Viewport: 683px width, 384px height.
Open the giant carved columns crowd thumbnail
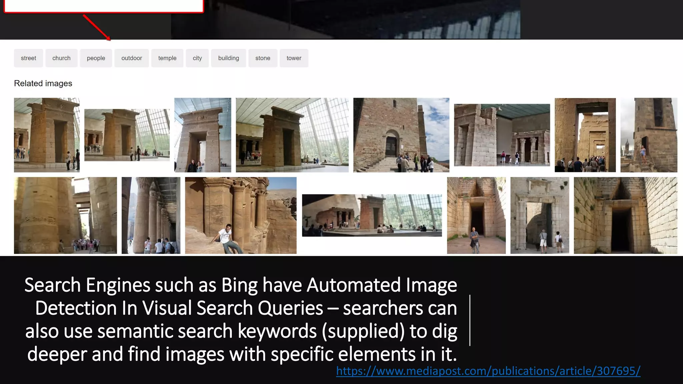tap(65, 215)
